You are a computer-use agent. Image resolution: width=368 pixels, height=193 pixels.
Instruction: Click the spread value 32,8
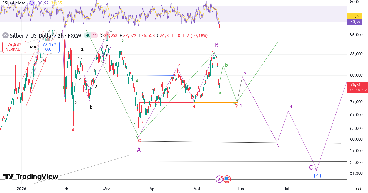pos(32,47)
